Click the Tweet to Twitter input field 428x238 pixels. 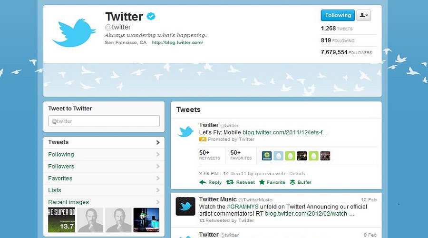(104, 121)
